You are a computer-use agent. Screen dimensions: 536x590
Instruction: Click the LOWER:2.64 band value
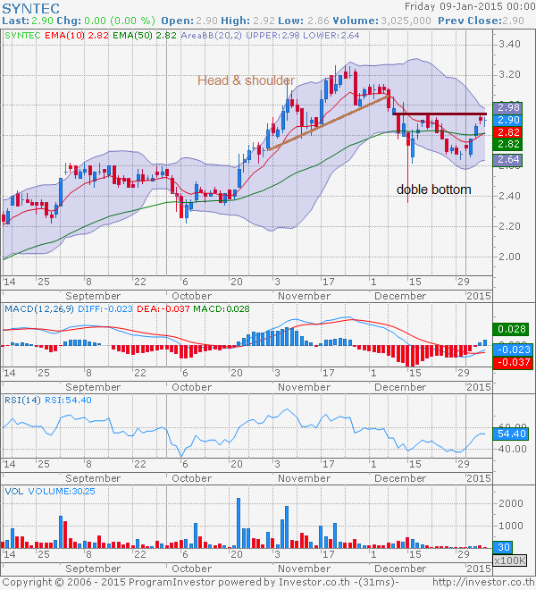pyautogui.click(x=331, y=36)
